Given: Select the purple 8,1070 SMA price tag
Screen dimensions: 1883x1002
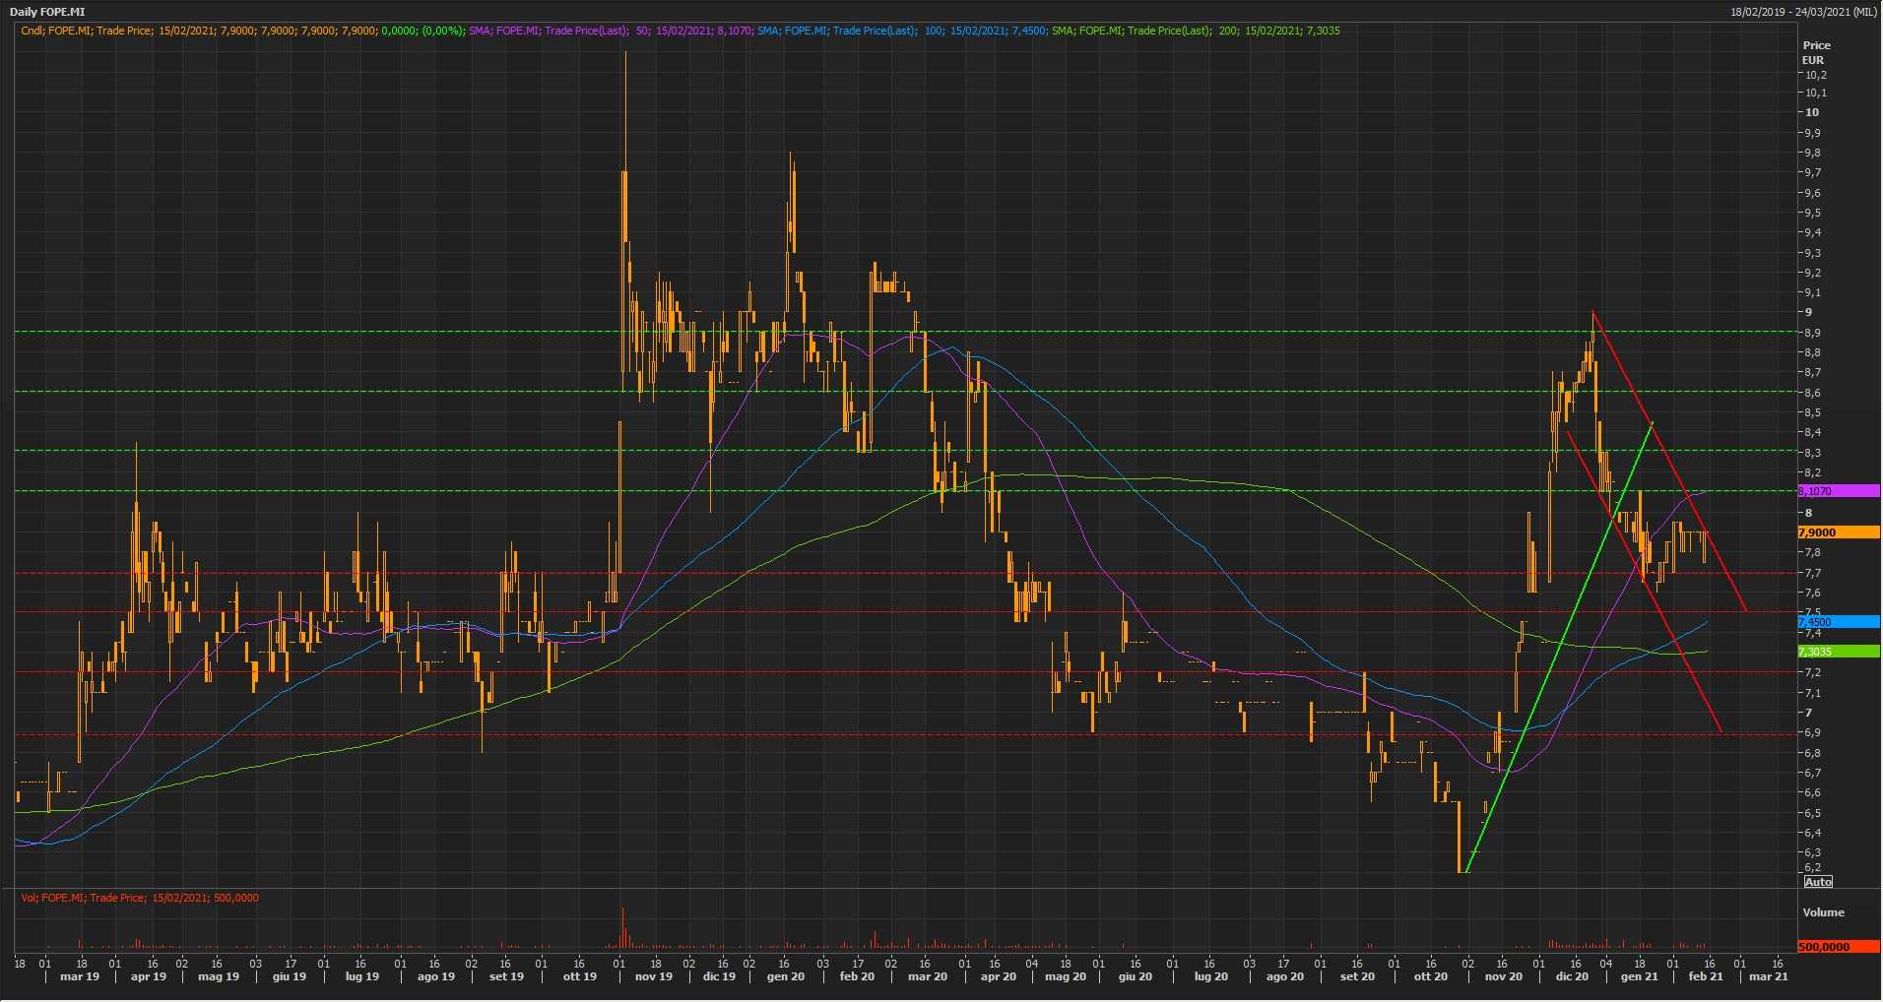Looking at the screenshot, I should pos(1838,491).
